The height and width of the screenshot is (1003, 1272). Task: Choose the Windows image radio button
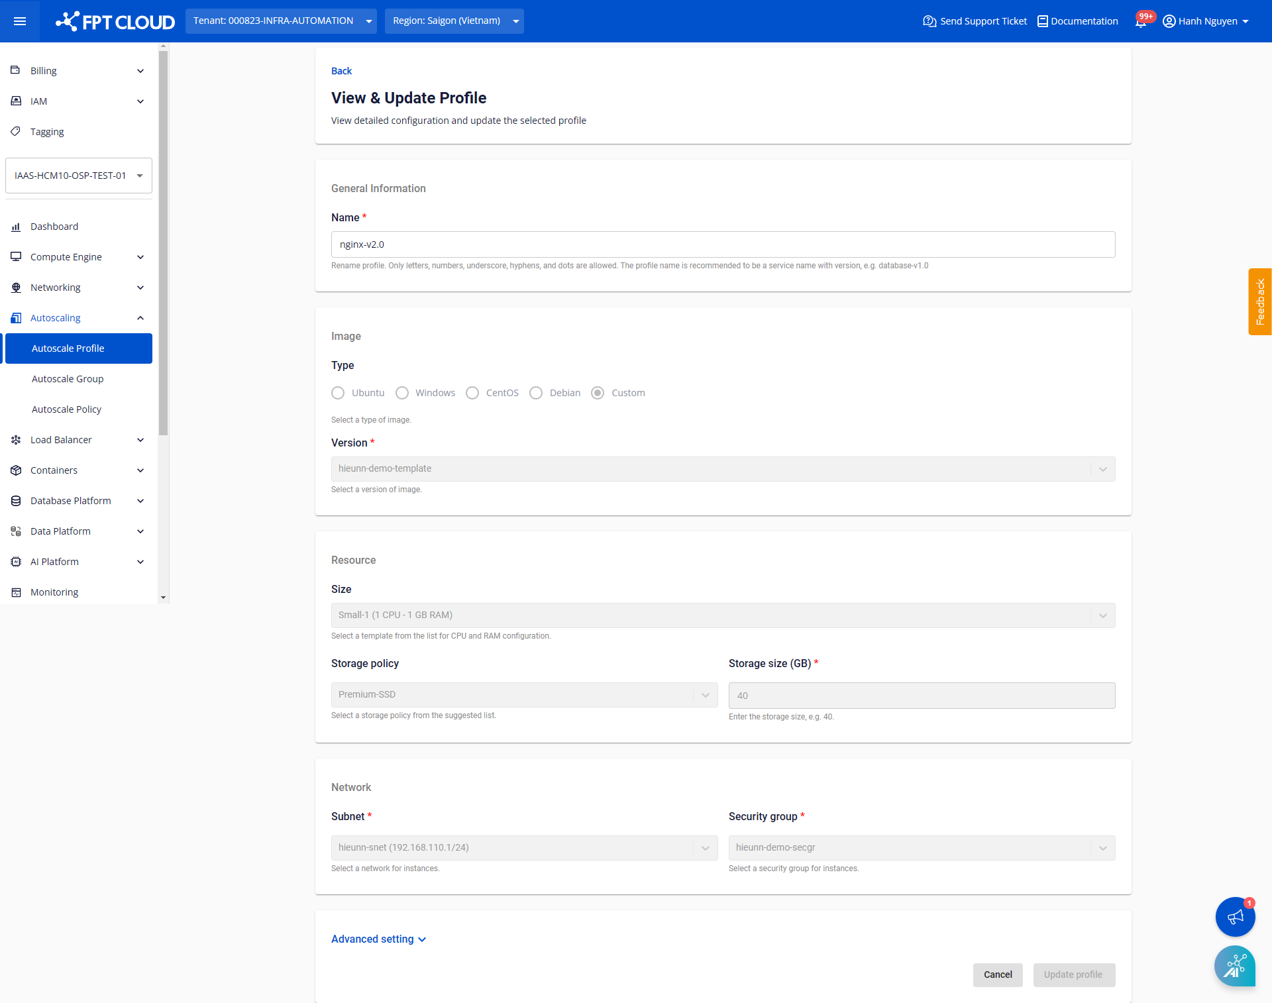[402, 392]
